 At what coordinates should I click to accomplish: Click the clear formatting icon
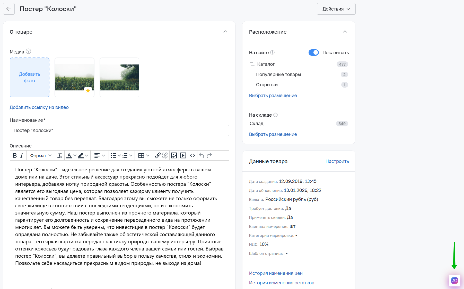click(x=60, y=155)
